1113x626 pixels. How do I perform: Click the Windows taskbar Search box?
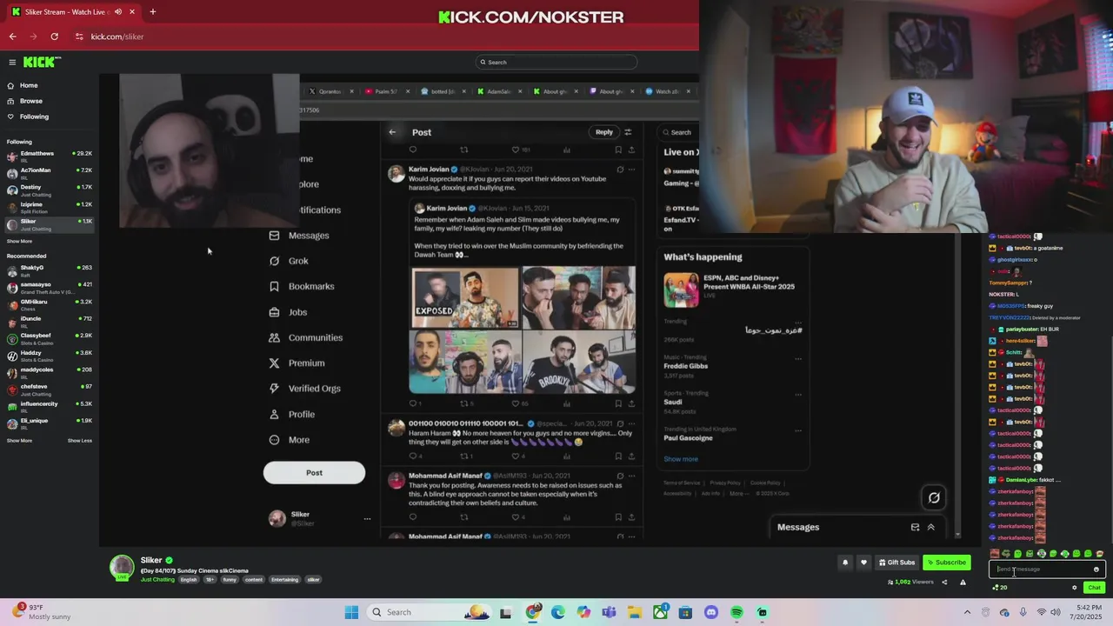pyautogui.click(x=429, y=612)
